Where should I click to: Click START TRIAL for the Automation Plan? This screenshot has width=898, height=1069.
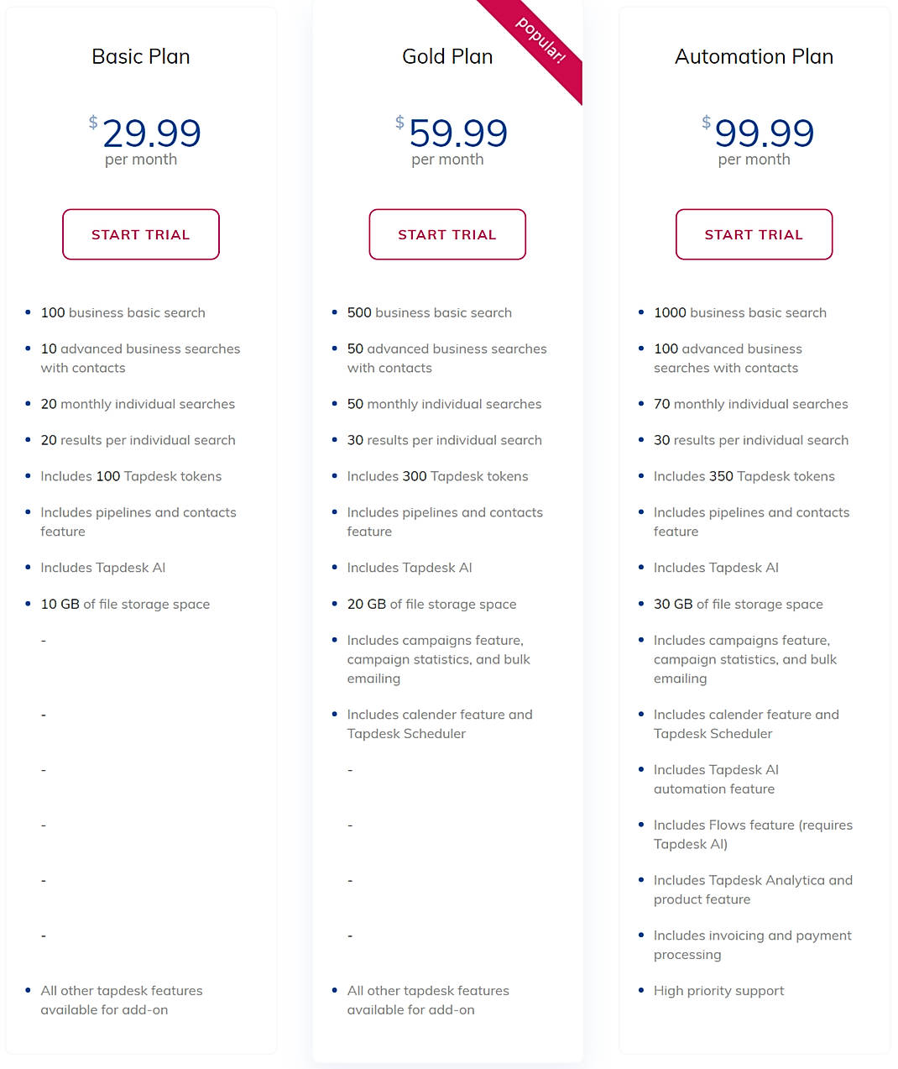point(754,234)
